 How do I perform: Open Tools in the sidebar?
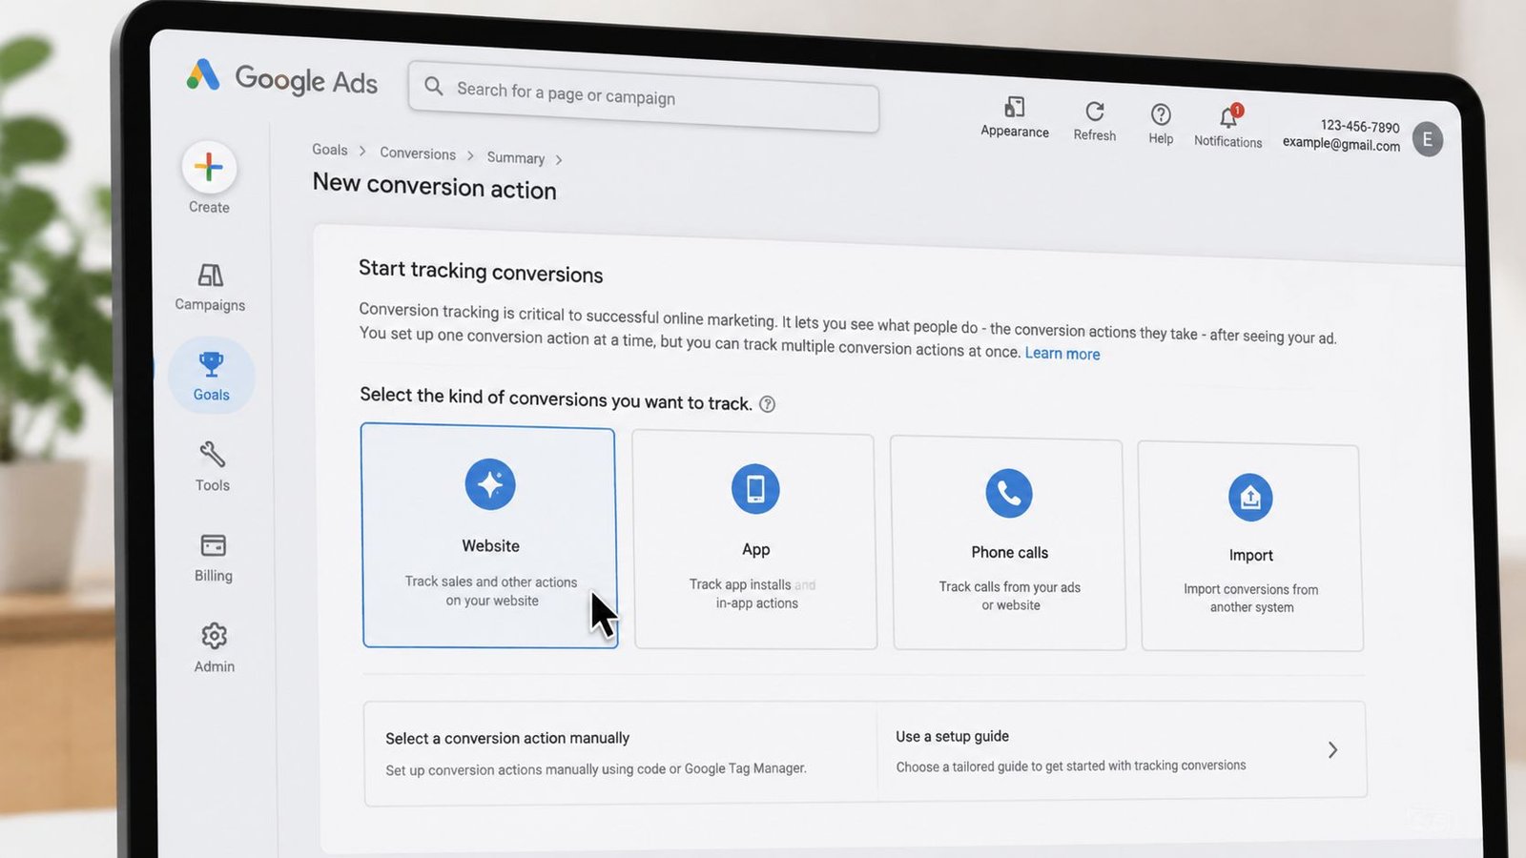coord(212,466)
